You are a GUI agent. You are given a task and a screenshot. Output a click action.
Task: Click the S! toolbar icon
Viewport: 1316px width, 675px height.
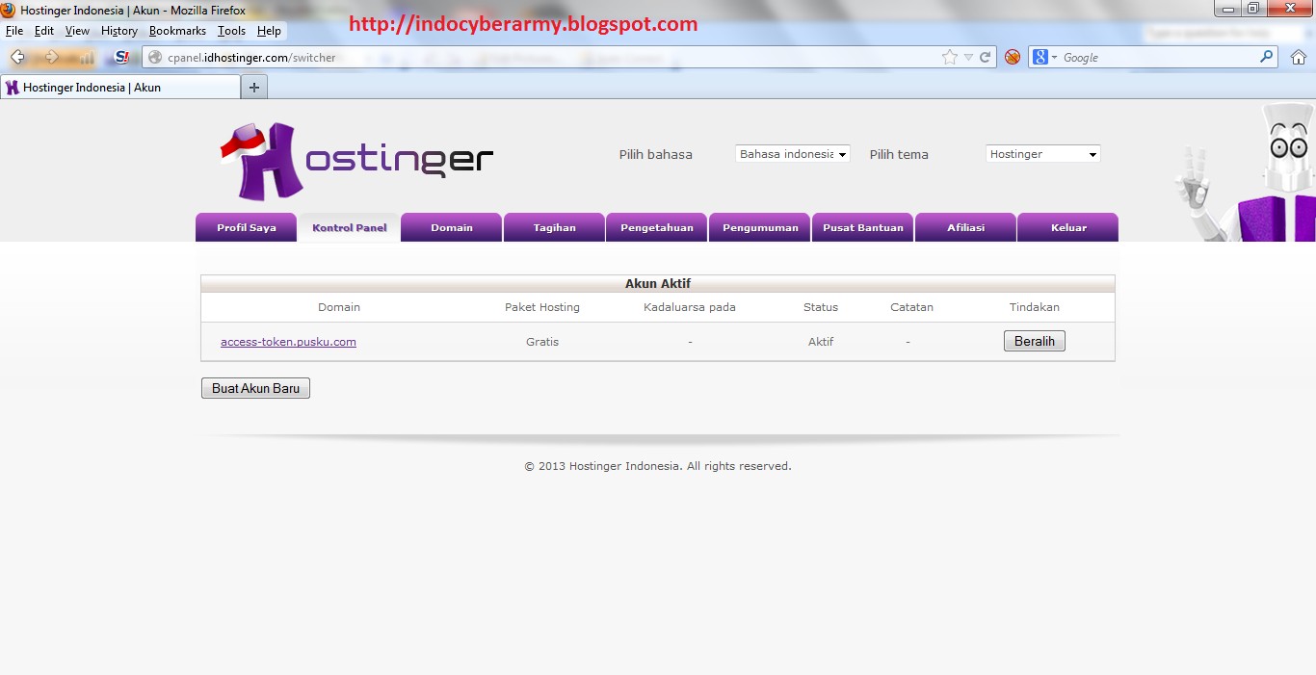[122, 58]
